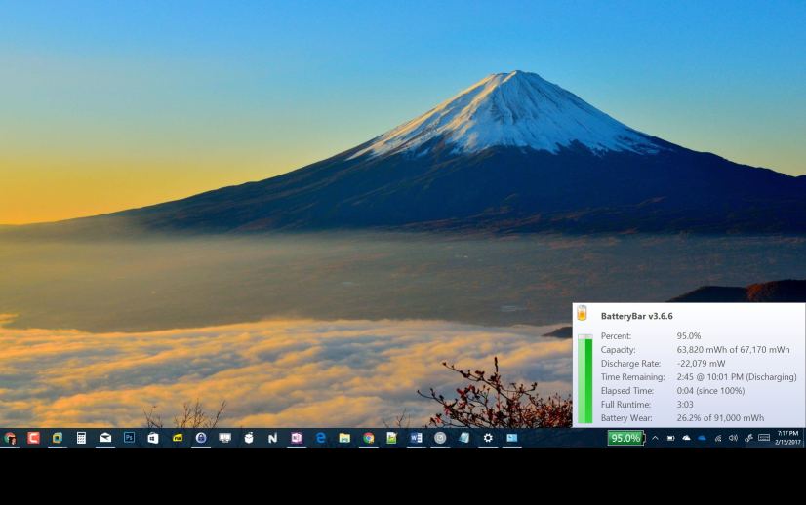Open Chrome icon next to File Explorer
Image resolution: width=806 pixels, height=506 pixels.
pyautogui.click(x=369, y=438)
